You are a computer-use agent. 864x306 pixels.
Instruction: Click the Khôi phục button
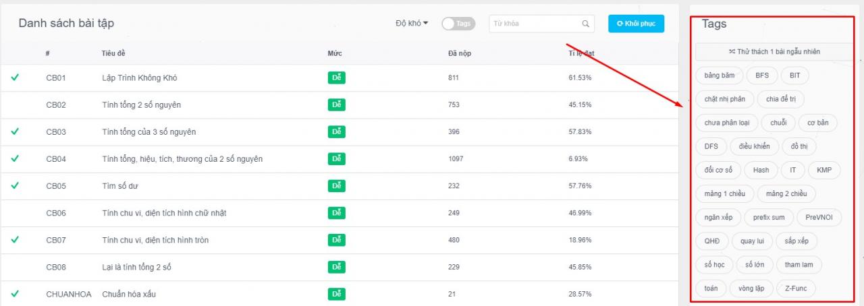pos(636,24)
